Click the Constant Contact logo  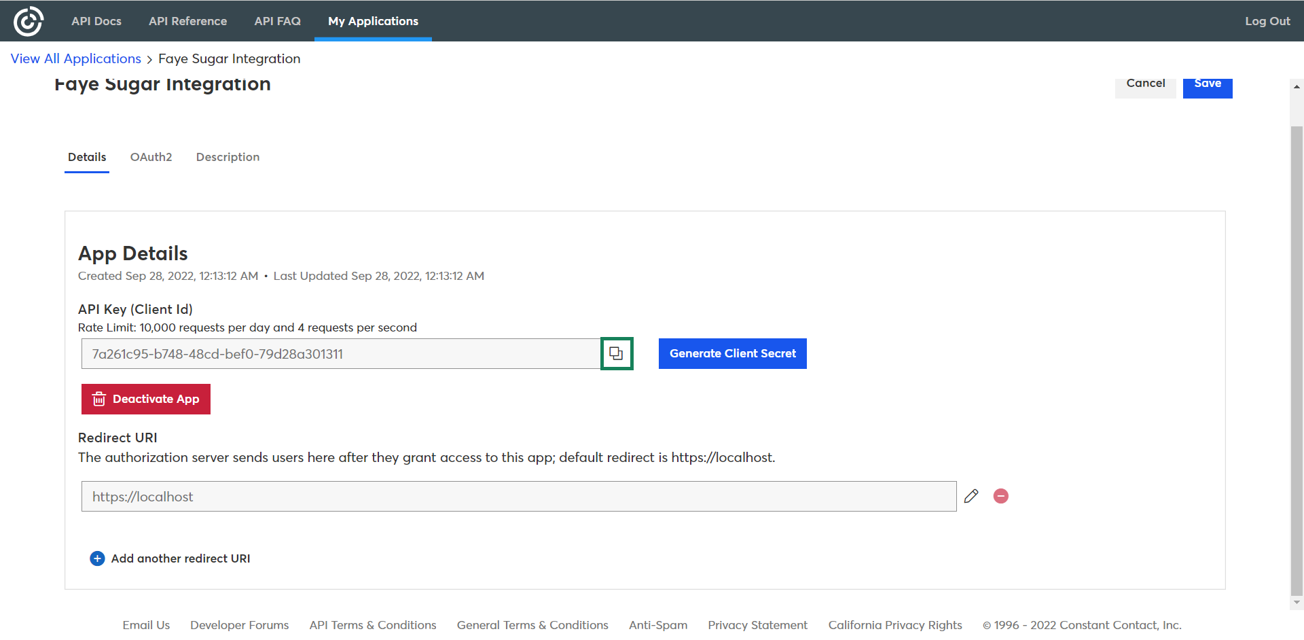(x=28, y=21)
